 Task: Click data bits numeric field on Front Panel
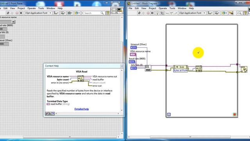pyautogui.click(x=2, y=36)
